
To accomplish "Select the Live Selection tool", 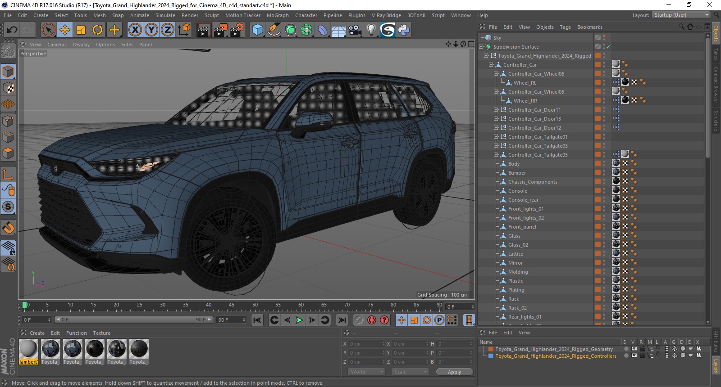I will point(48,30).
